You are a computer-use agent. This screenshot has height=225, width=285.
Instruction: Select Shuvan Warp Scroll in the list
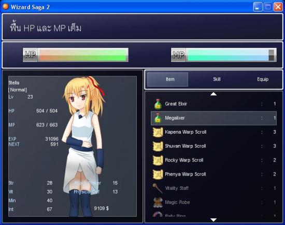pyautogui.click(x=186, y=146)
